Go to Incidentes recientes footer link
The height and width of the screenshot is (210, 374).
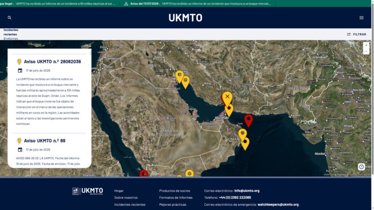pos(130,205)
